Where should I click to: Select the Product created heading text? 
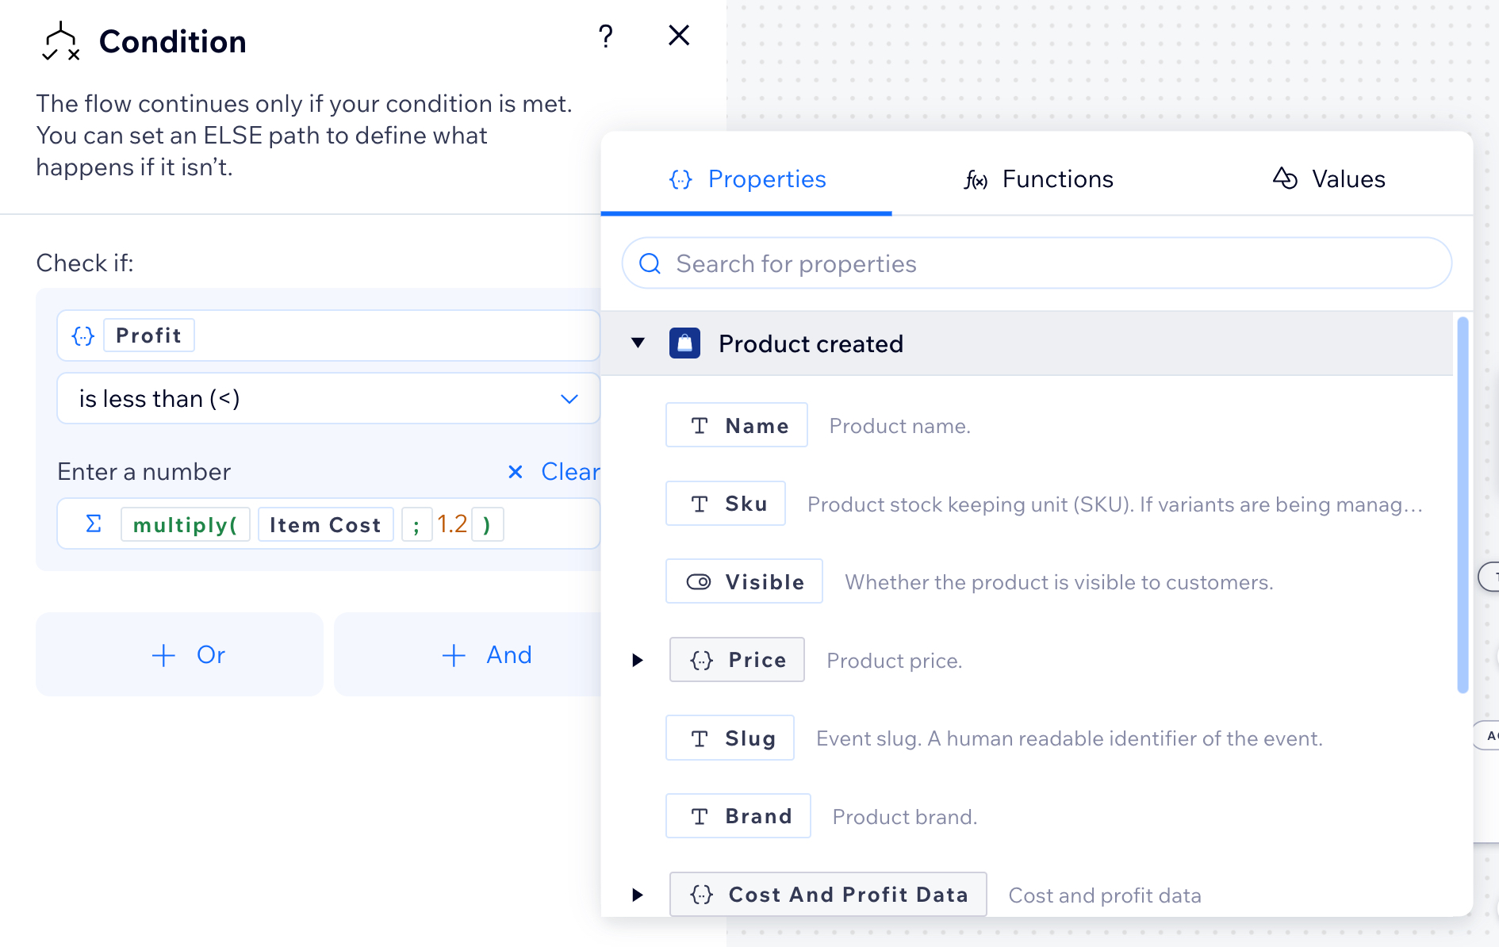[811, 343]
